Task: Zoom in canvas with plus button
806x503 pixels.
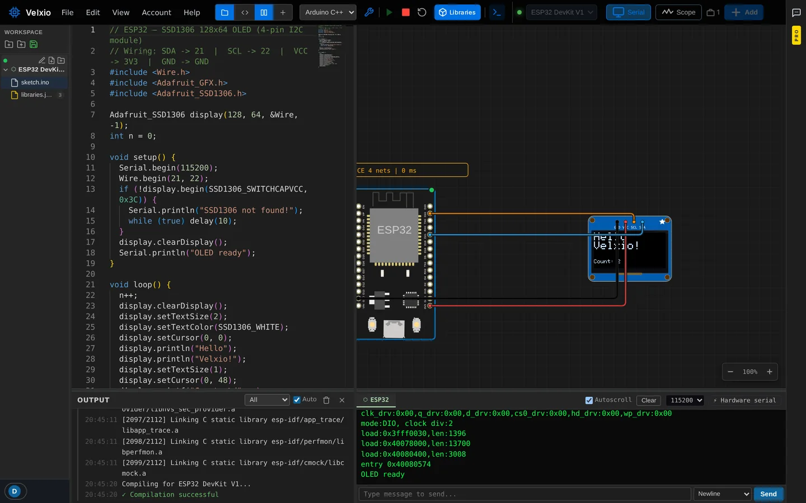Action: (x=770, y=372)
